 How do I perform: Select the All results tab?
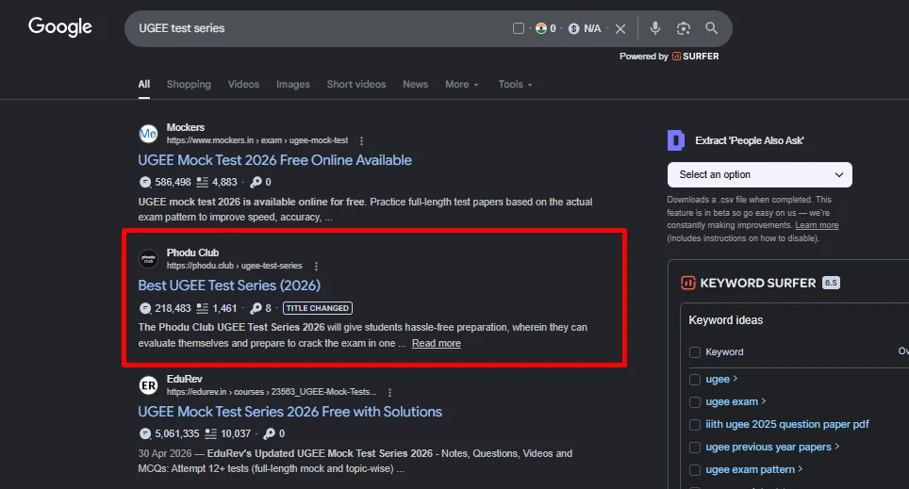click(143, 84)
